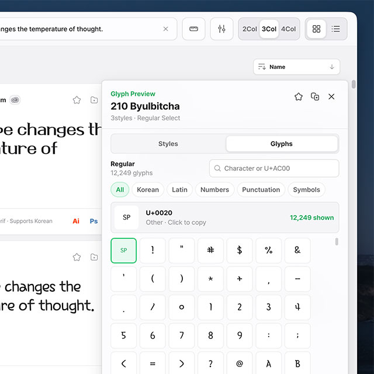Click the Creative Cloud badge icon
Image resolution: width=374 pixels, height=374 pixels.
(x=15, y=100)
